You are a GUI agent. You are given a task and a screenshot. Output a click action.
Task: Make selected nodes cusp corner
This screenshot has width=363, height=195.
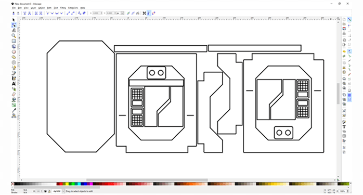[48, 13]
